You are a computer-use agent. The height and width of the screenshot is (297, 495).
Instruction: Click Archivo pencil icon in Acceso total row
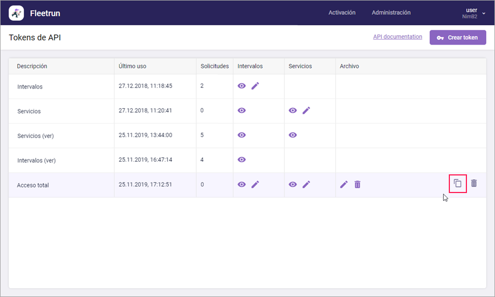click(x=344, y=184)
